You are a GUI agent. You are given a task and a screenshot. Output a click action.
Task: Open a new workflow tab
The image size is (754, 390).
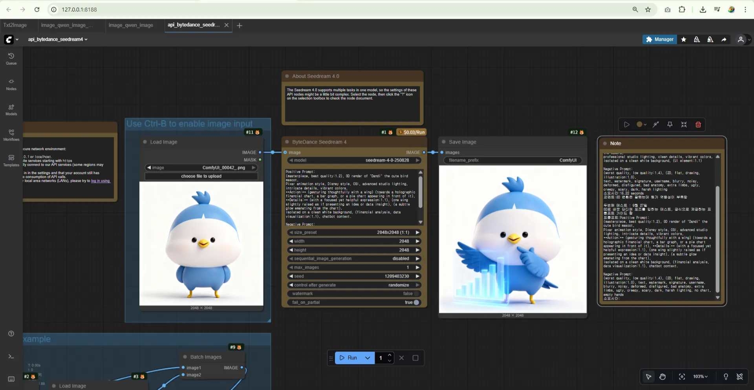[240, 26]
